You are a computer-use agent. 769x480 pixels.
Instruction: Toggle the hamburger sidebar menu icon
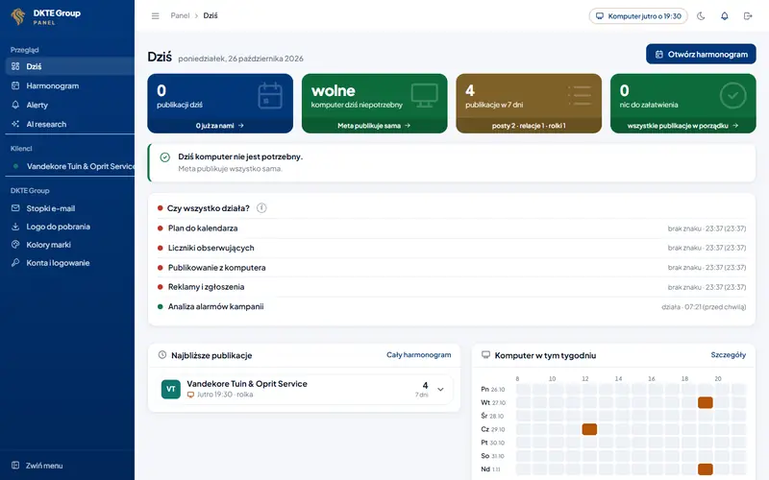tap(155, 15)
